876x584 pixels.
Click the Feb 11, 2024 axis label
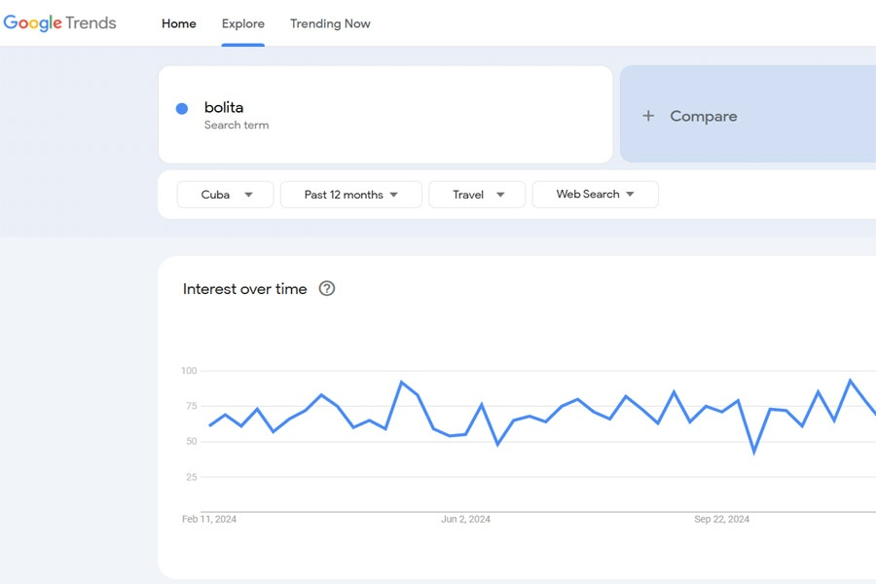(x=209, y=519)
